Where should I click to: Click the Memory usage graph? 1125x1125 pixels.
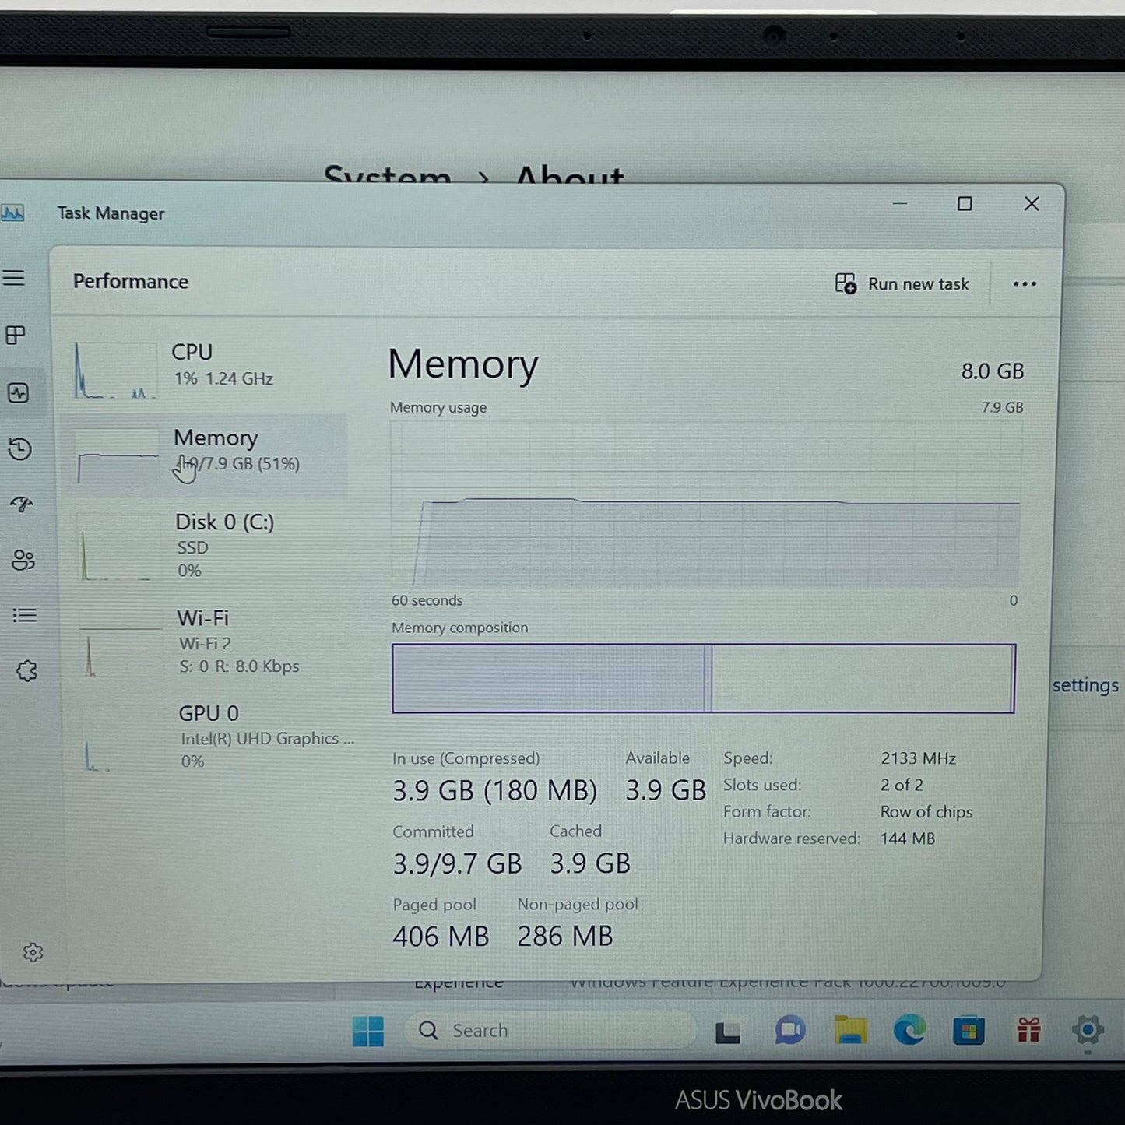706,505
